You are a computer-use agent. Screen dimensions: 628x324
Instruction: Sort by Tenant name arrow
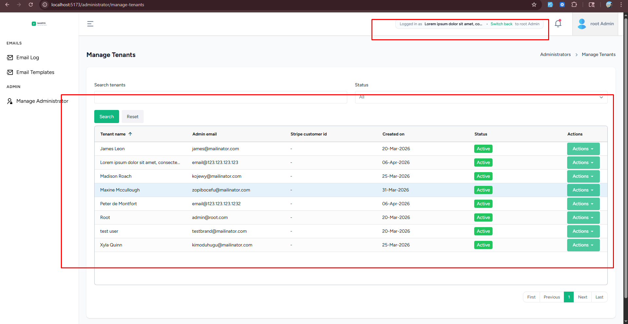(130, 134)
